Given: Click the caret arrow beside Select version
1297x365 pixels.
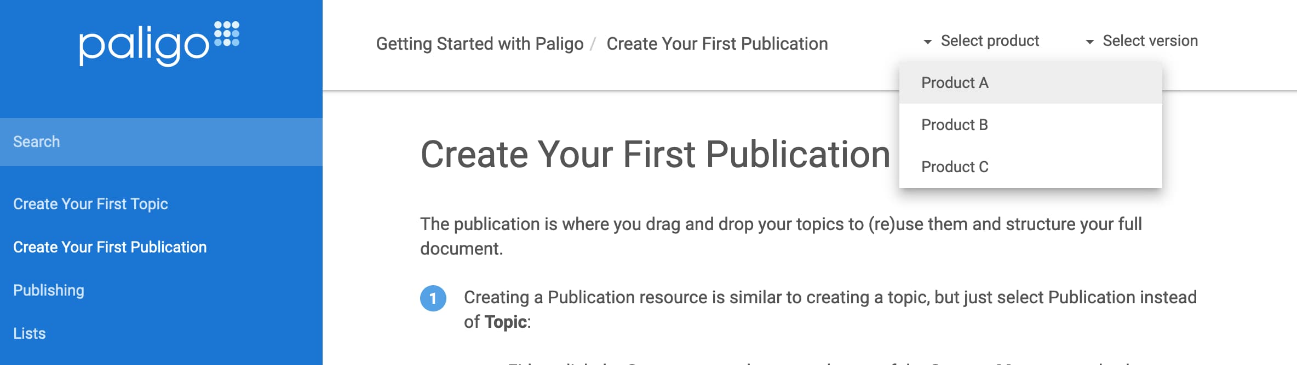Looking at the screenshot, I should coord(1089,42).
